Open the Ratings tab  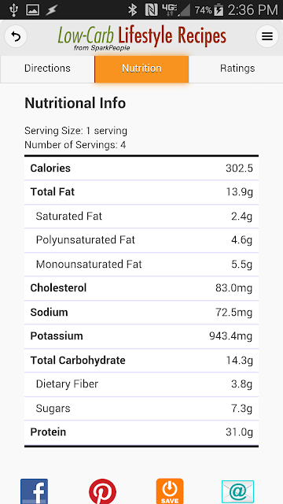pos(237,69)
